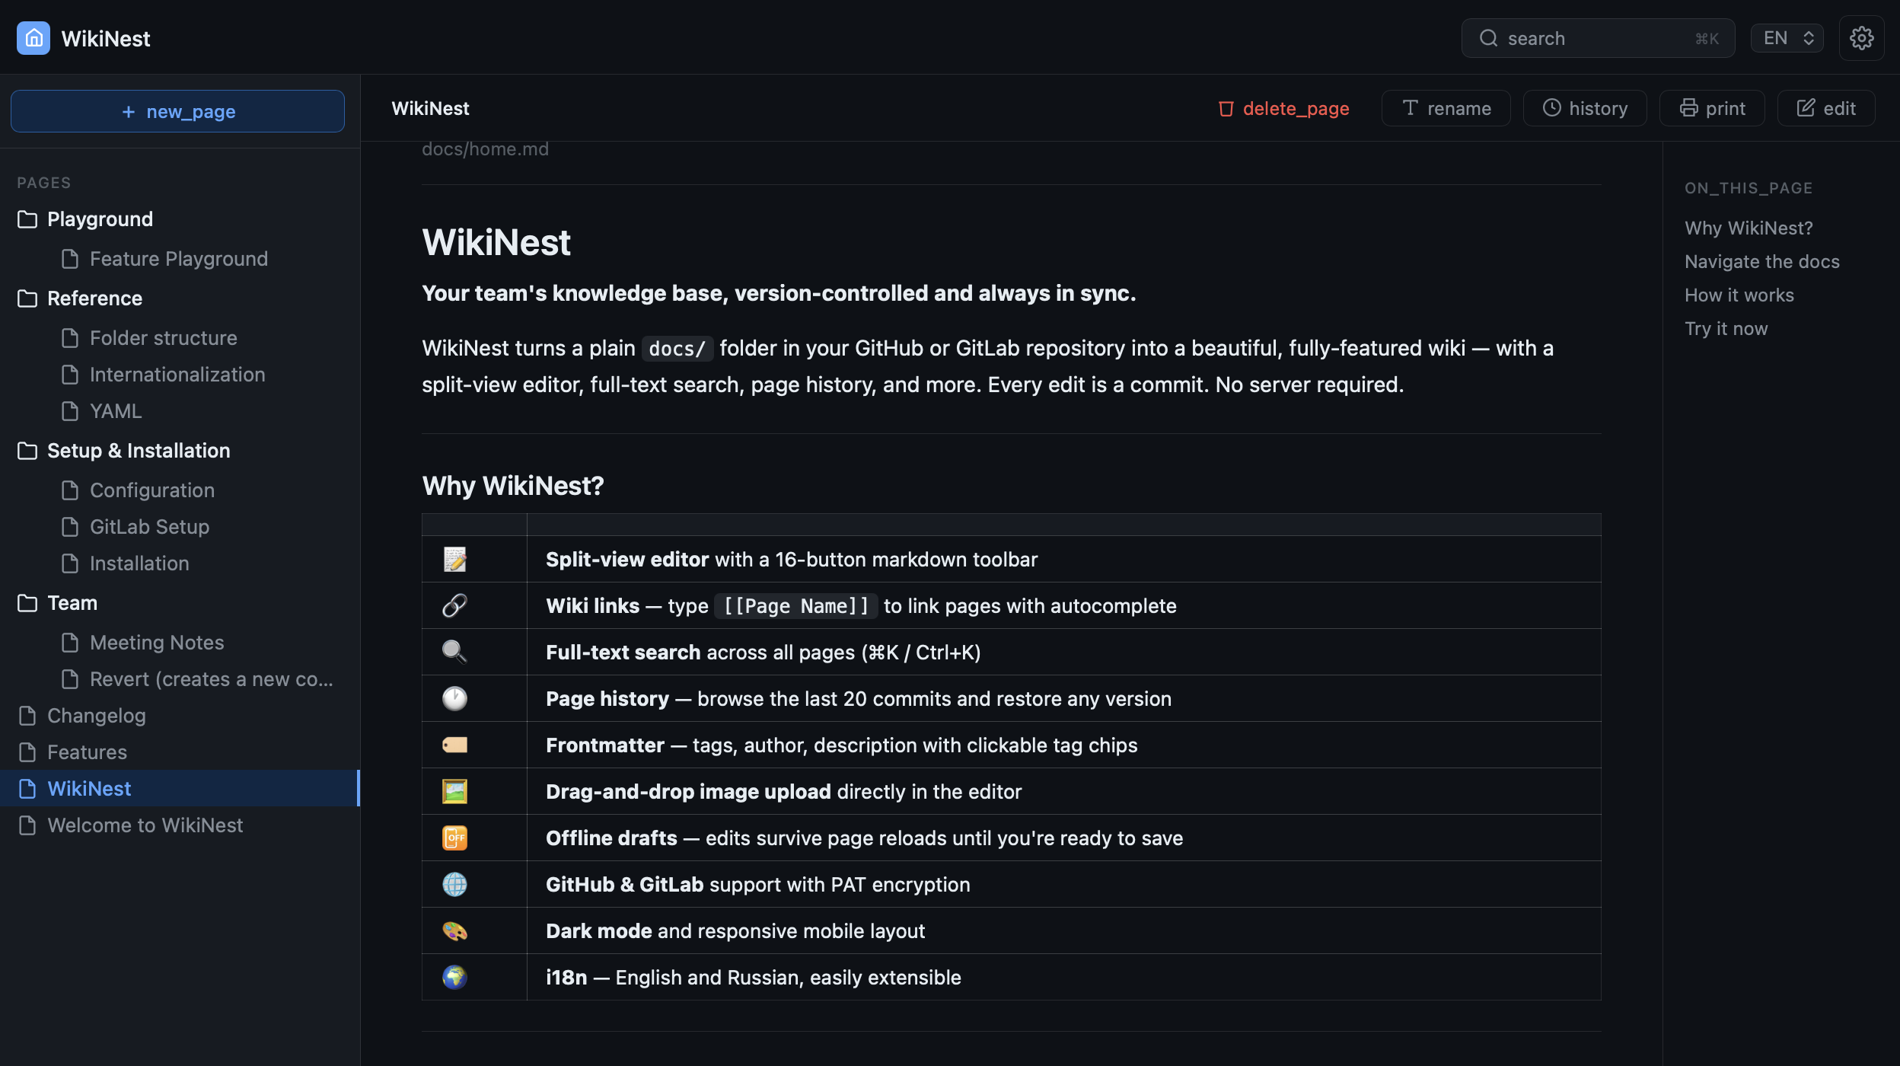The height and width of the screenshot is (1066, 1900).
Task: Click the WikiNest app title in header
Action: 106,38
